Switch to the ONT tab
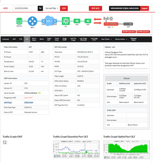Screen dimensions: 155x162 (14, 39)
